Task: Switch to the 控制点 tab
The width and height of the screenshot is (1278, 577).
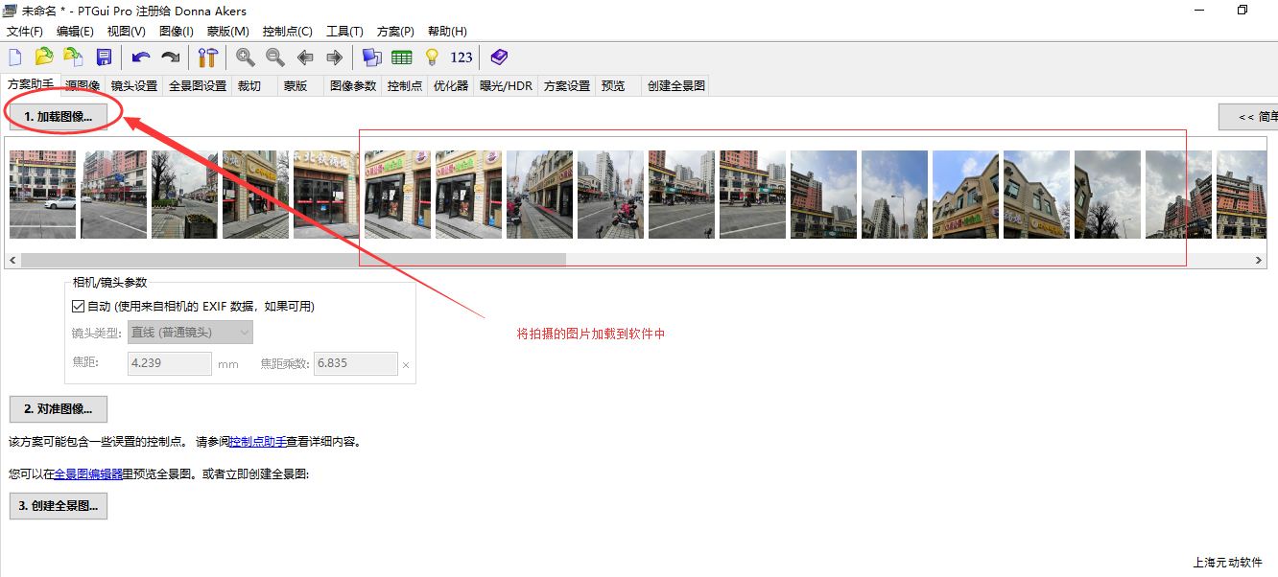Action: tap(404, 86)
